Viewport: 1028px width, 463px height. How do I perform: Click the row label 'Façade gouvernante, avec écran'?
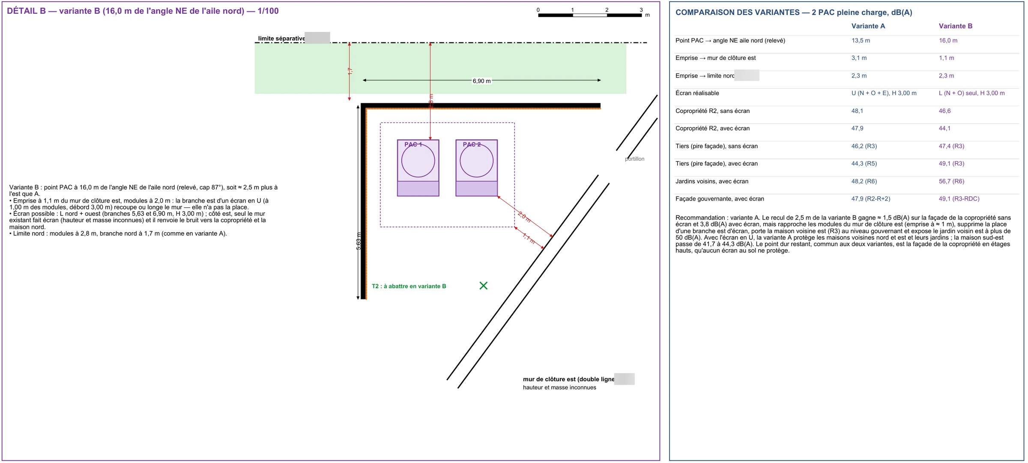(x=719, y=199)
